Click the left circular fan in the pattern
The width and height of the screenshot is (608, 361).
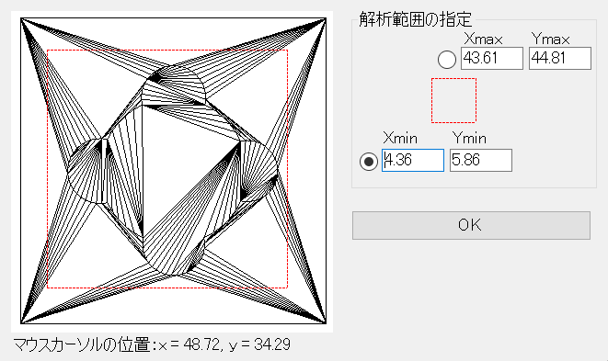[x=86, y=171]
